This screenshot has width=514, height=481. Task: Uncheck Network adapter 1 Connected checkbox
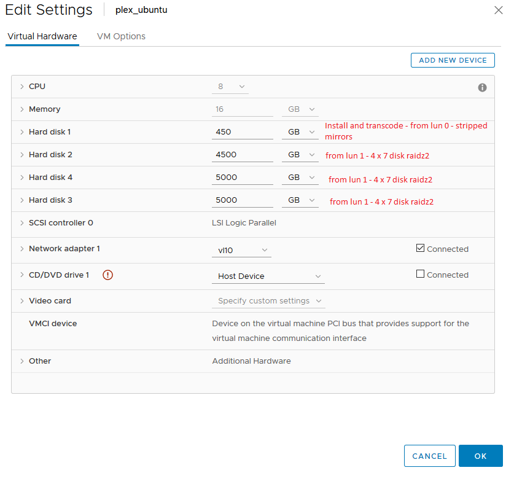click(420, 248)
